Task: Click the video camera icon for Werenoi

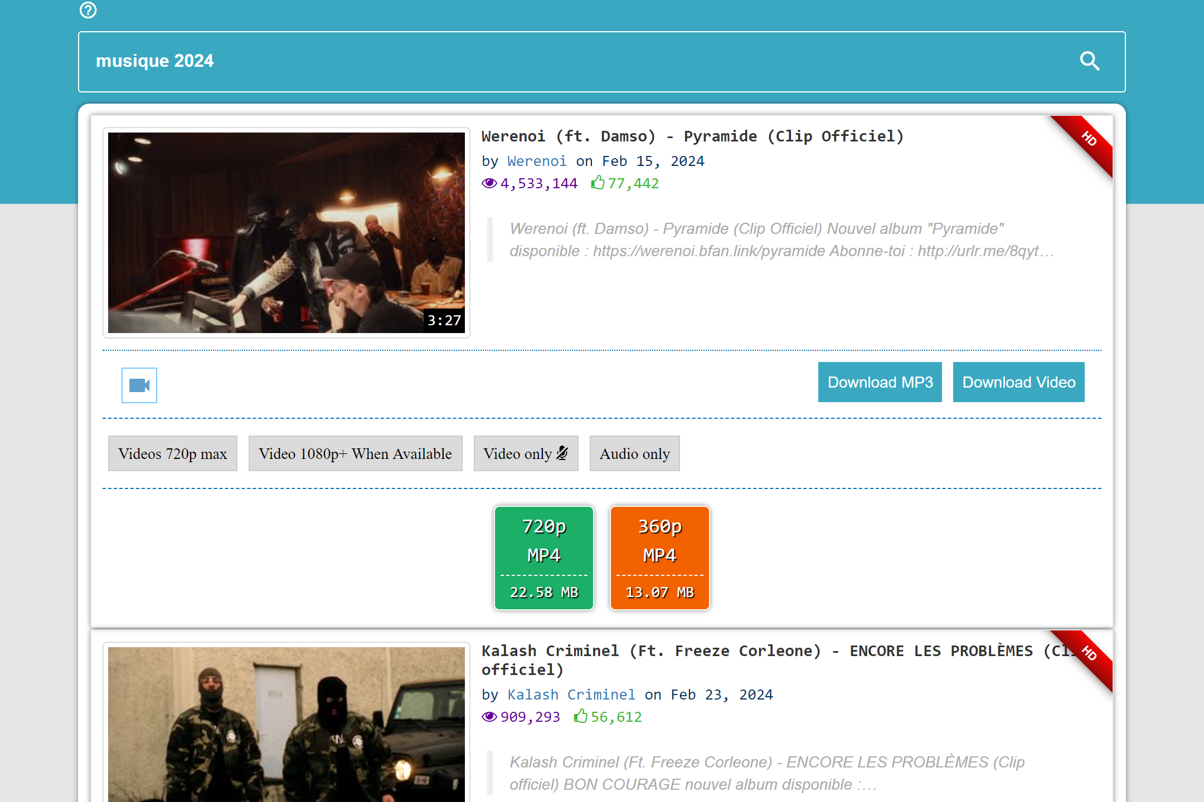Action: click(x=139, y=385)
